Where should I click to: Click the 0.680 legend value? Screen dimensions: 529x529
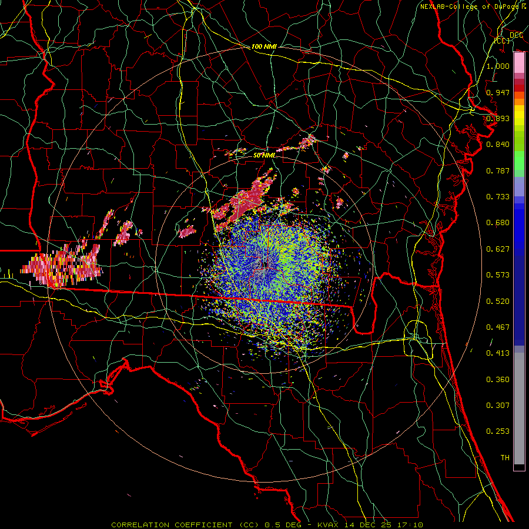tap(498, 223)
